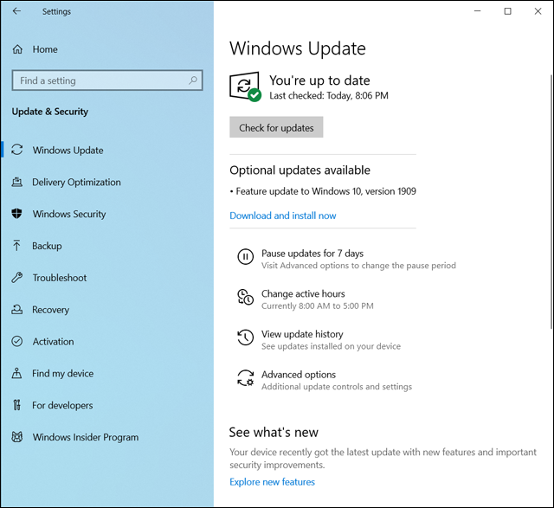Select Windows Update in sidebar
The image size is (554, 508).
pos(68,150)
